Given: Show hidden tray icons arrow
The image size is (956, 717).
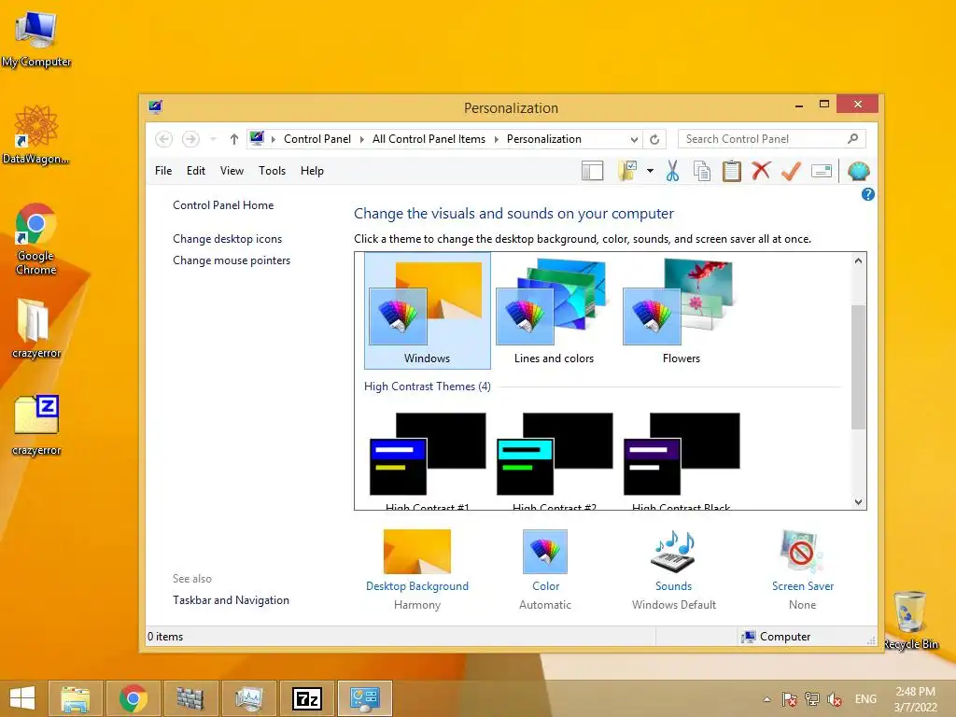Looking at the screenshot, I should (766, 699).
